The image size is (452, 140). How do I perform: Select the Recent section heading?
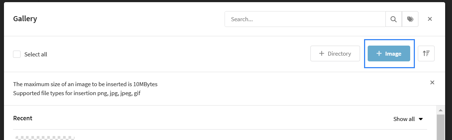coord(23,118)
